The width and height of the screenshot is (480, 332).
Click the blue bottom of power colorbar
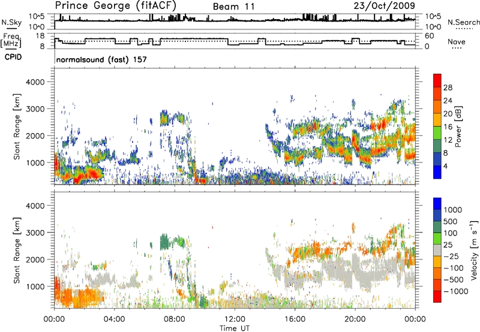tap(437, 172)
